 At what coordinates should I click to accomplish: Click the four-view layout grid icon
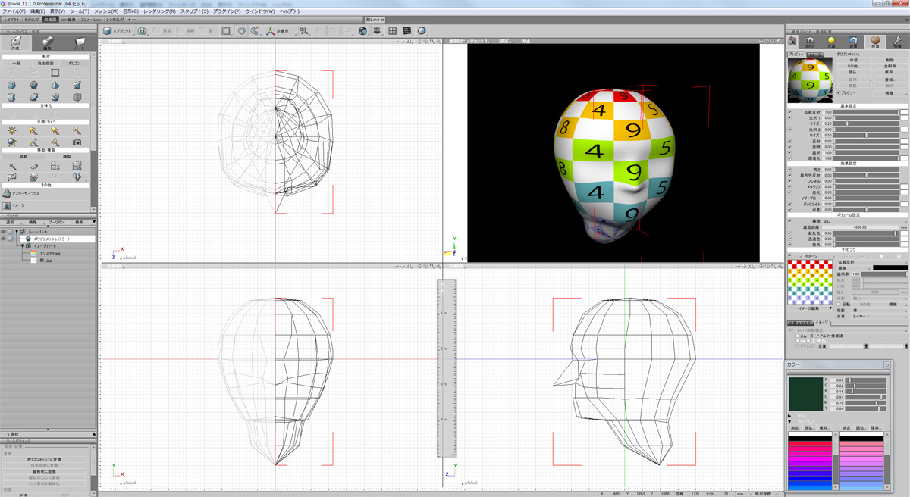click(x=393, y=31)
